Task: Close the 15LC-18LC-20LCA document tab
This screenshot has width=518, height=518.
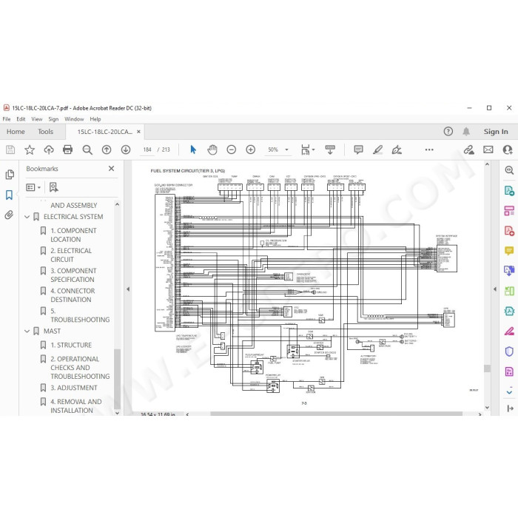Action: [x=139, y=132]
